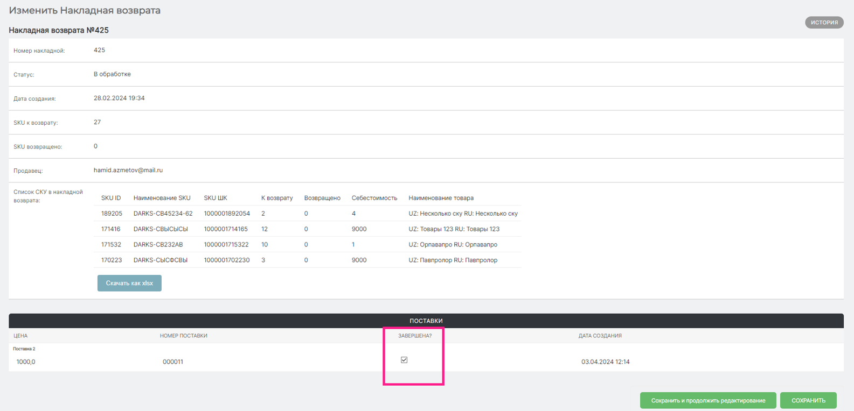Click seller email hamid.azmetov@mail.ru
Viewport: 854px width, 411px height.
click(128, 171)
